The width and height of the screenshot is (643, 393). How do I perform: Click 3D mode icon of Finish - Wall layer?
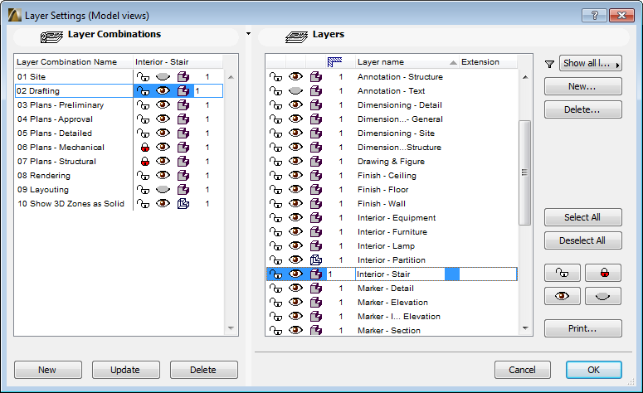[x=316, y=204]
